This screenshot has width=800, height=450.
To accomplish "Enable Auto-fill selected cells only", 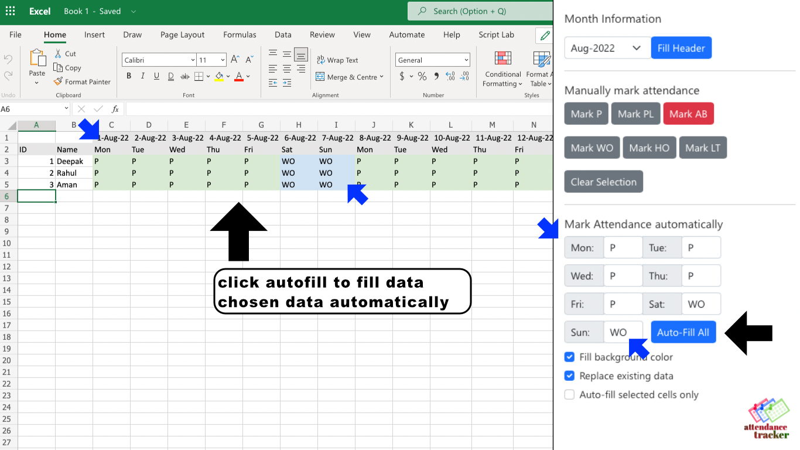I will (569, 394).
